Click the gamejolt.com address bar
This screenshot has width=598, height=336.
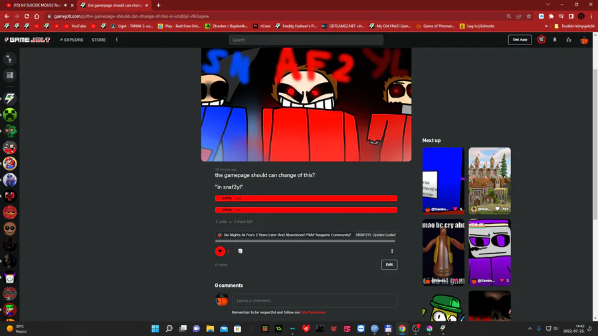coord(274,16)
